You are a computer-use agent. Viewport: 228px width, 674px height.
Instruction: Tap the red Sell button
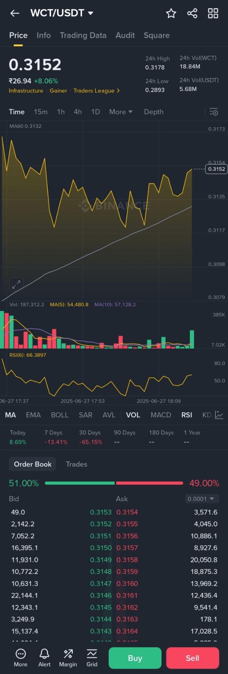[x=192, y=658]
